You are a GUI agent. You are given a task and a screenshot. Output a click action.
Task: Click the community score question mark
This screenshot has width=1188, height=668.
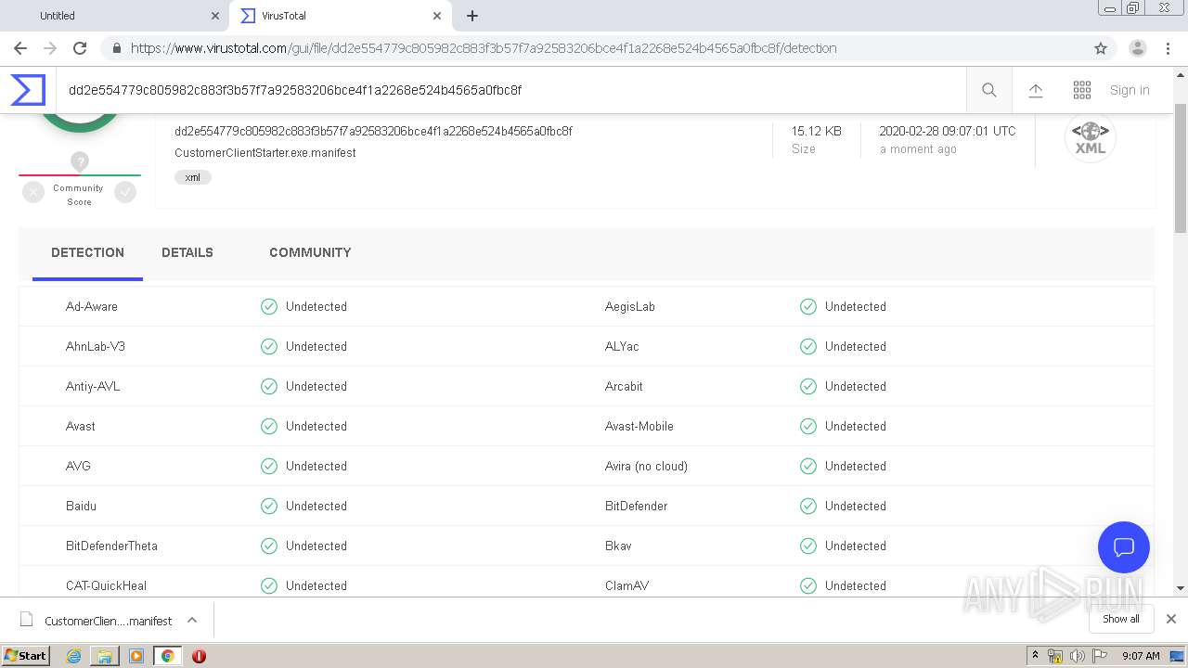click(80, 161)
